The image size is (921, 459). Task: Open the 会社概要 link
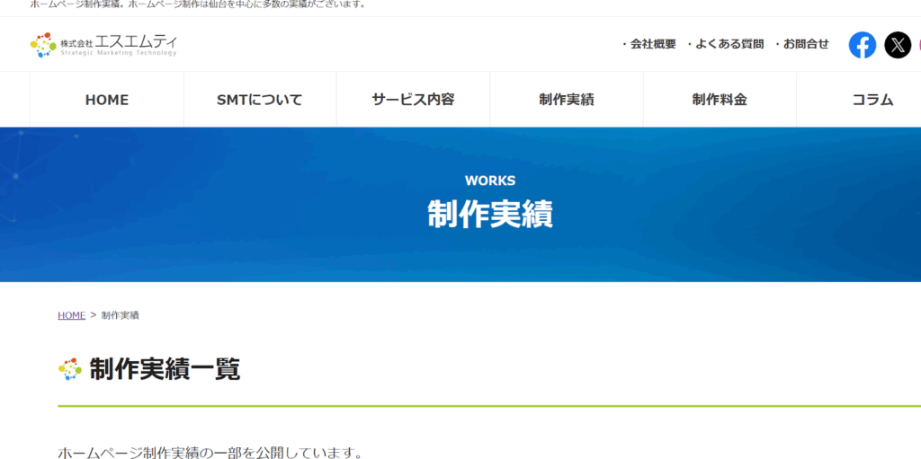[648, 44]
